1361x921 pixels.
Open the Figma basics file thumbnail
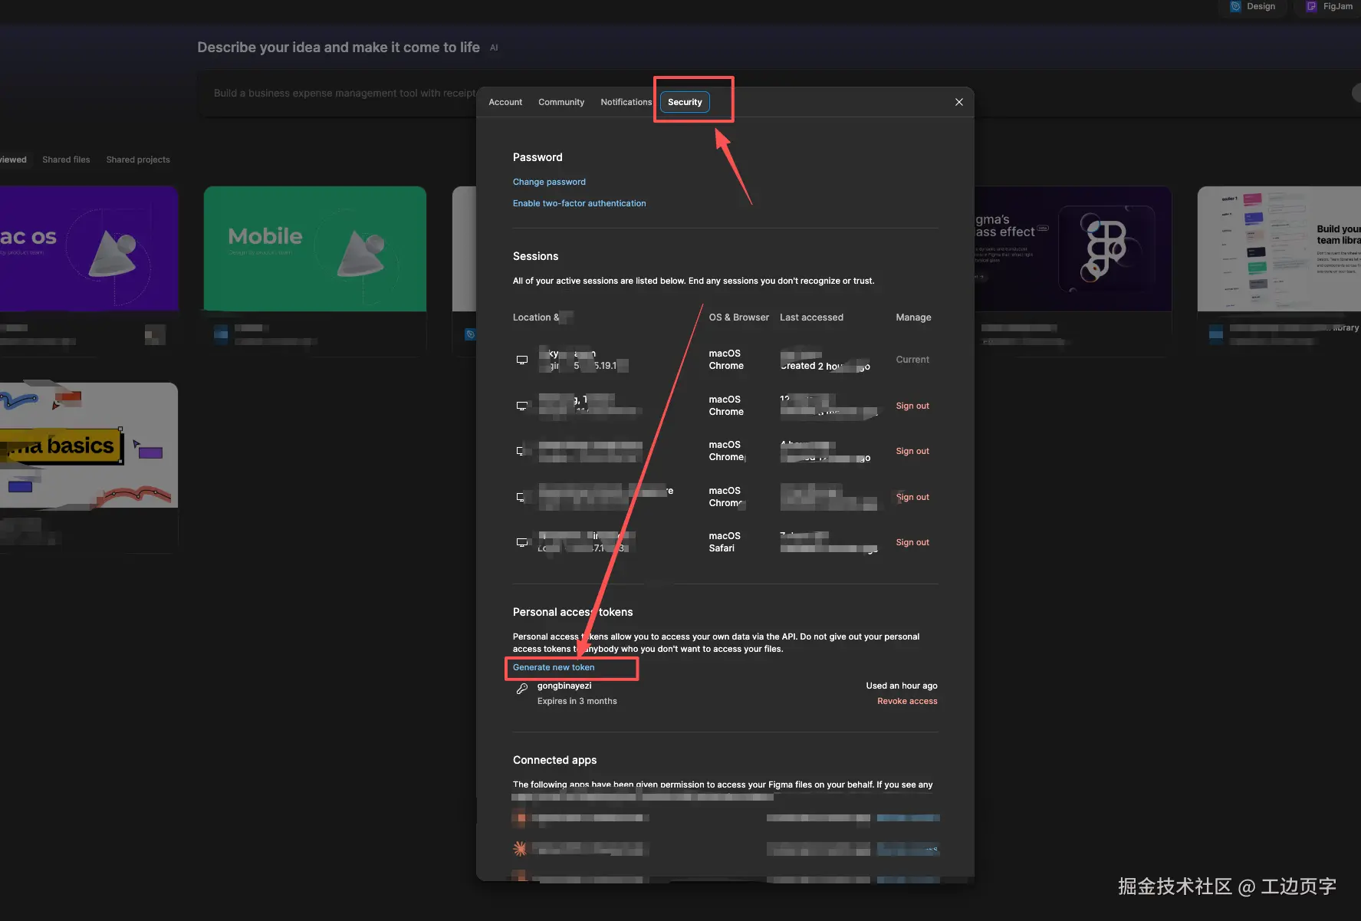(88, 445)
